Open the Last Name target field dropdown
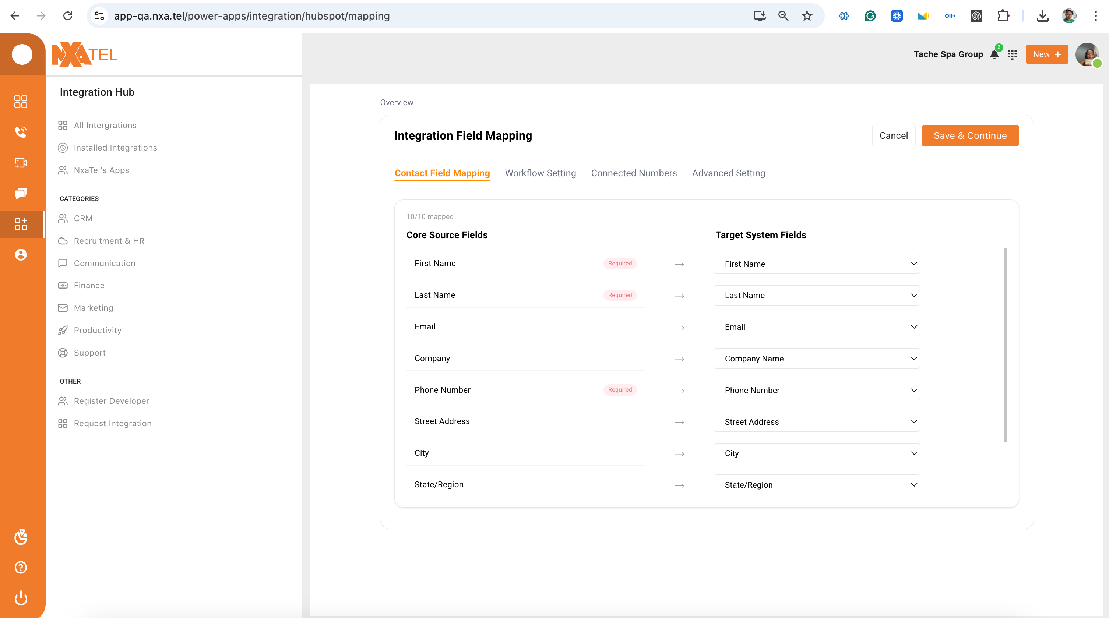1109x618 pixels. coord(816,295)
